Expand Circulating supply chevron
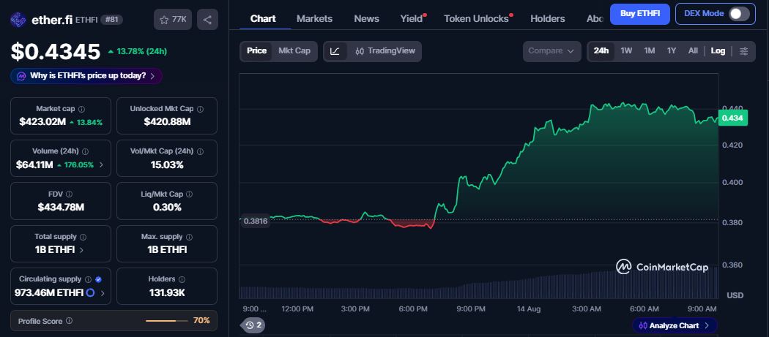This screenshot has width=769, height=337. tap(102, 293)
